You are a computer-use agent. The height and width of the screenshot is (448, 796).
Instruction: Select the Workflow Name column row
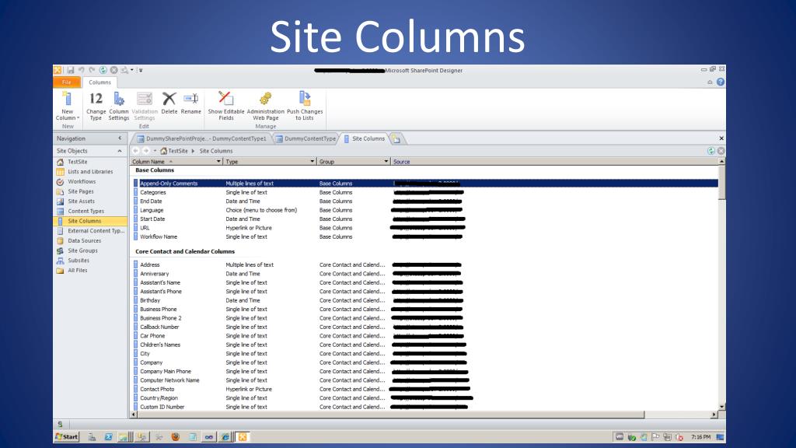(425, 236)
